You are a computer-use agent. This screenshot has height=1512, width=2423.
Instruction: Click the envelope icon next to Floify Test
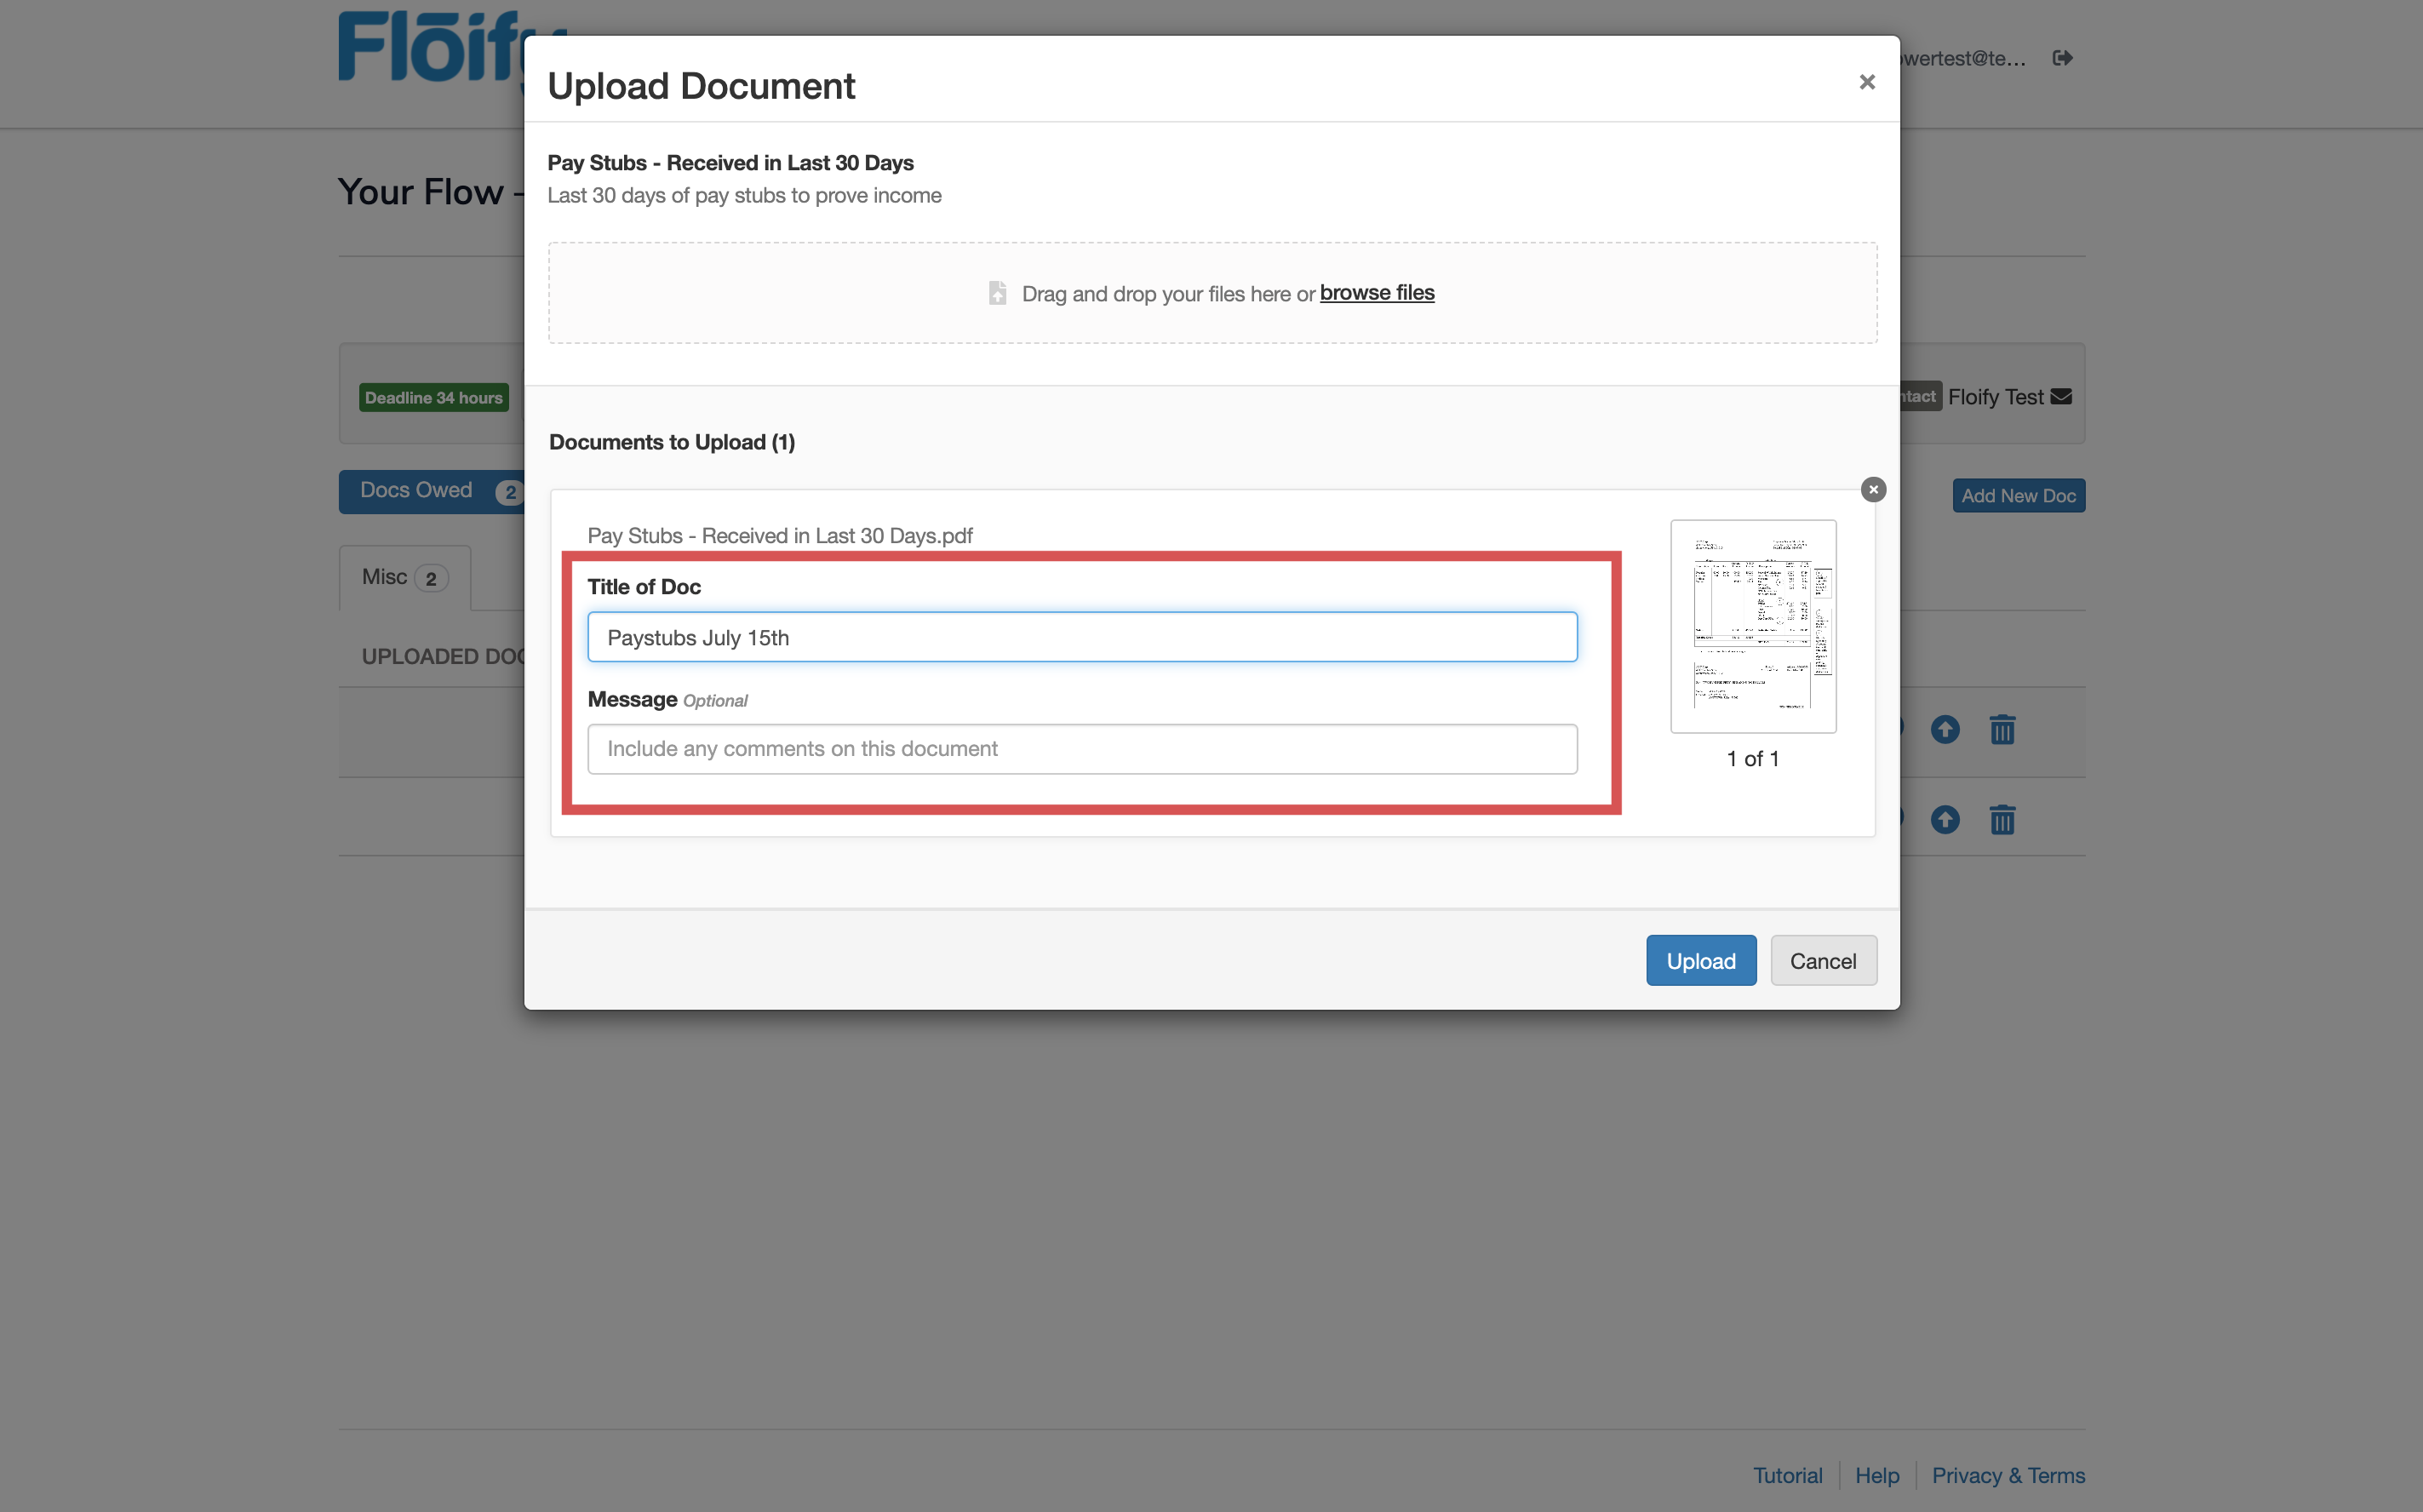pos(2061,397)
